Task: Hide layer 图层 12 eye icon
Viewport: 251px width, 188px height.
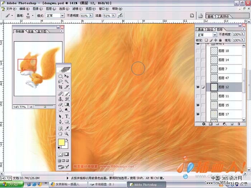Action: (x=198, y=87)
